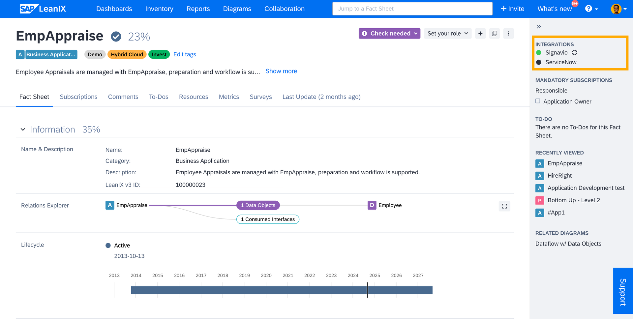Open the Last Update tab

[x=321, y=97]
